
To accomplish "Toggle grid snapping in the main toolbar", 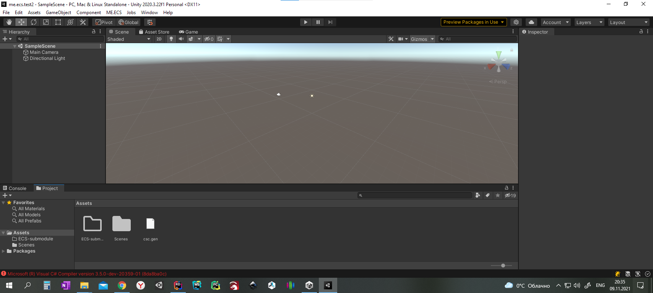I will click(x=150, y=22).
